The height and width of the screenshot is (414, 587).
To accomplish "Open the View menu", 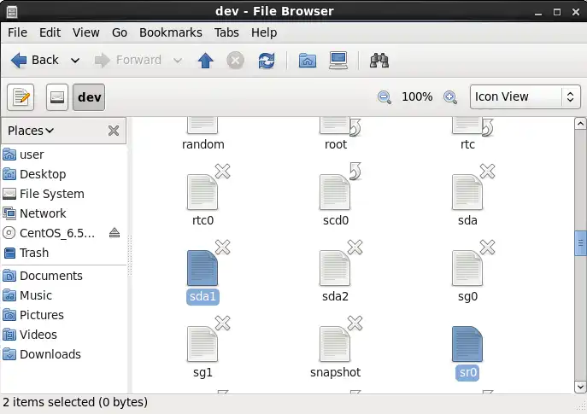I will (86, 32).
